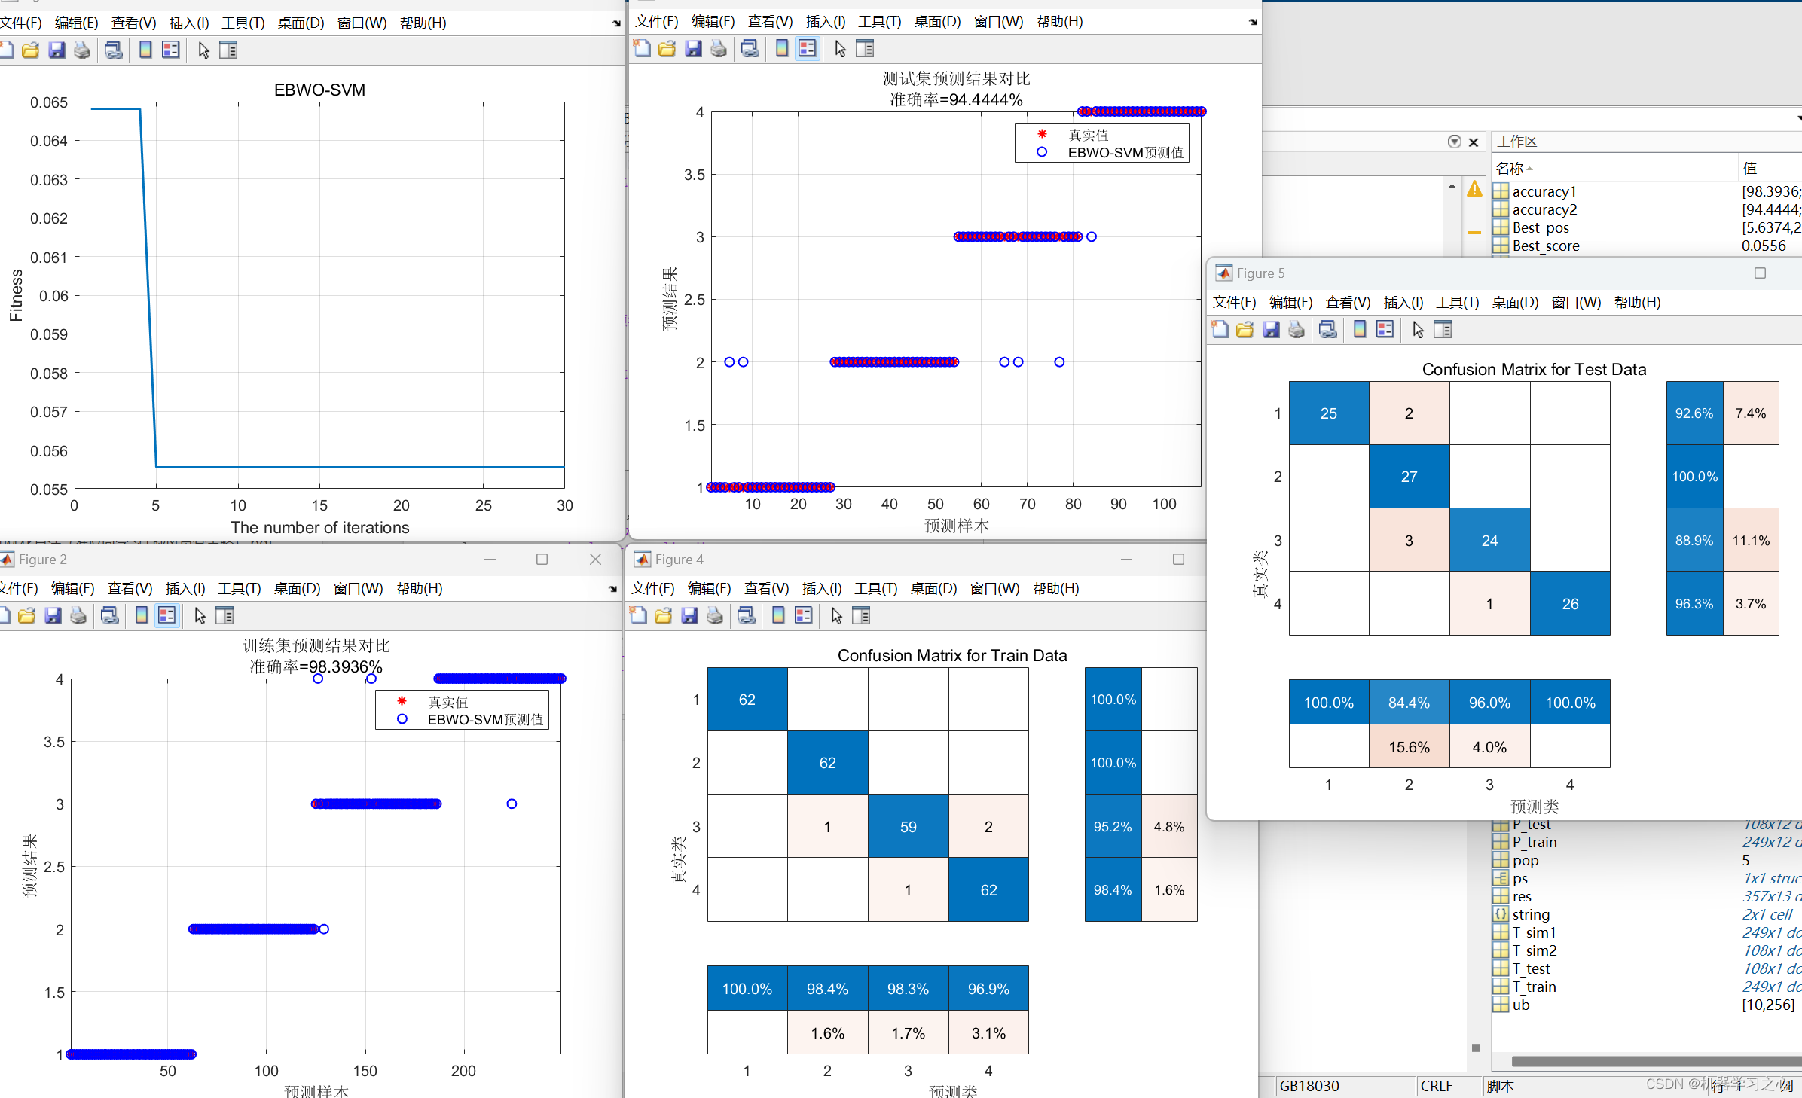Toggle legend off in Figure 2 toolbar
1802x1098 pixels.
pos(167,616)
